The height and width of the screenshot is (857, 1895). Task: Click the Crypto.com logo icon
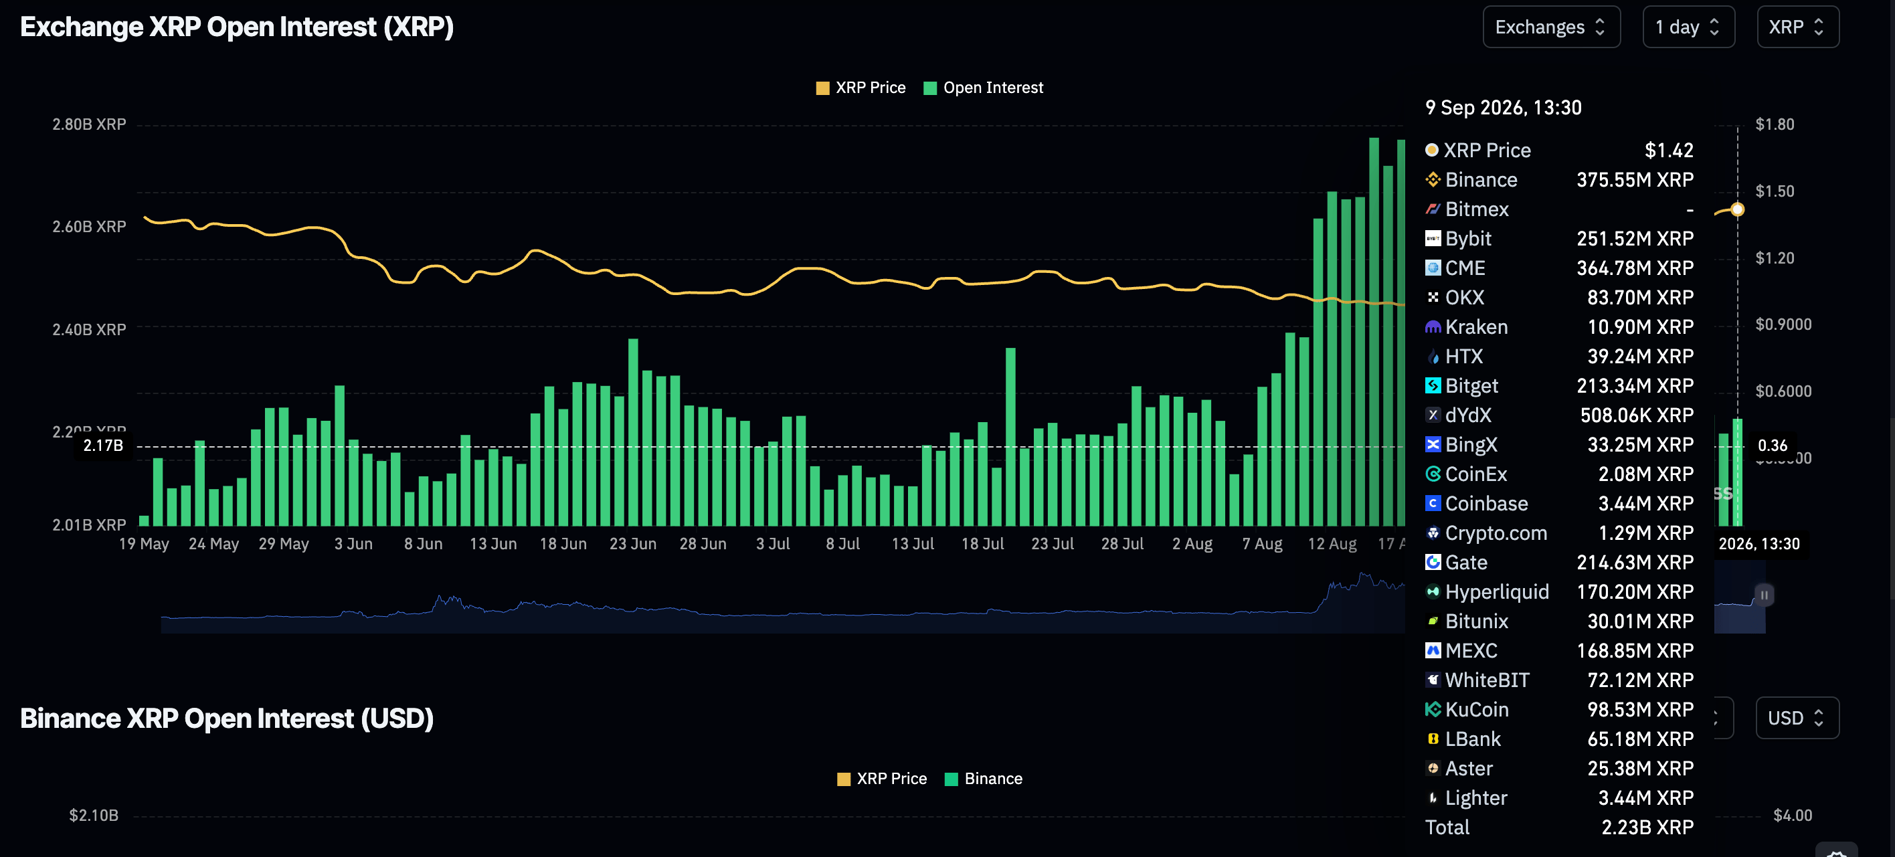(1432, 533)
